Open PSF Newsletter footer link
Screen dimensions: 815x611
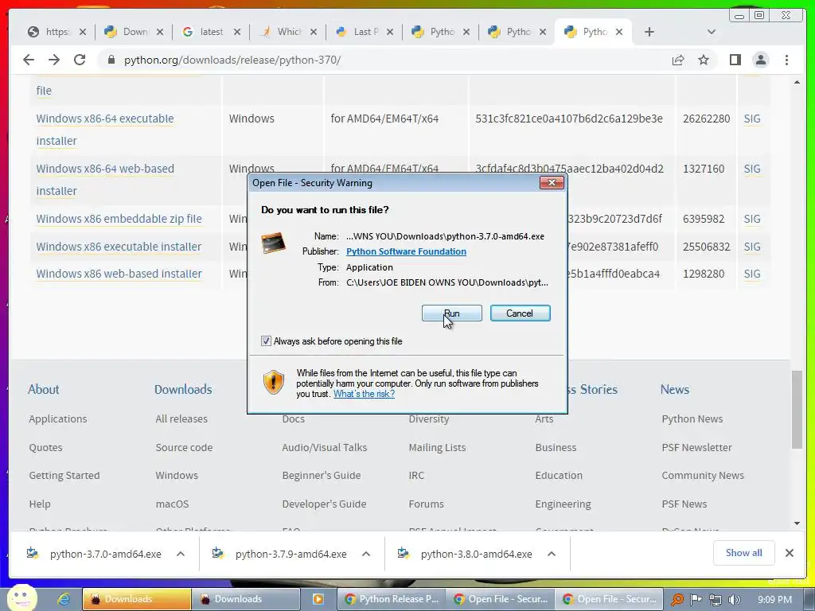696,447
